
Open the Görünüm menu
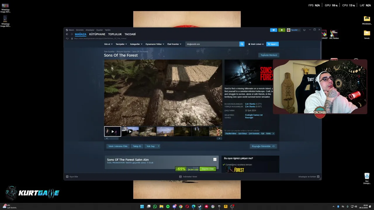[80, 30]
